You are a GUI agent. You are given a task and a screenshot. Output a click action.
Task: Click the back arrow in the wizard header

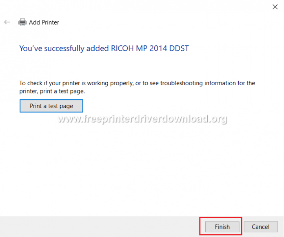click(x=7, y=22)
